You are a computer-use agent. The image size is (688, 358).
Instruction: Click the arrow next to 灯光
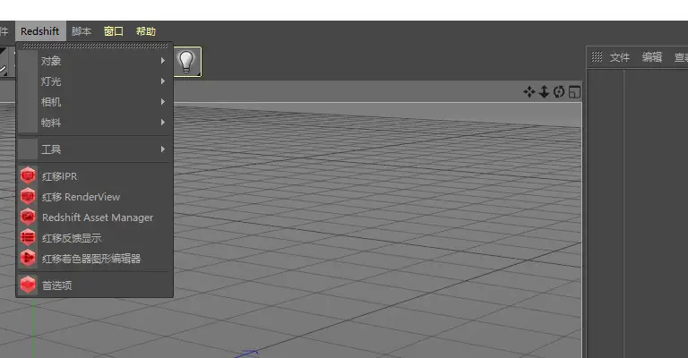(x=163, y=81)
